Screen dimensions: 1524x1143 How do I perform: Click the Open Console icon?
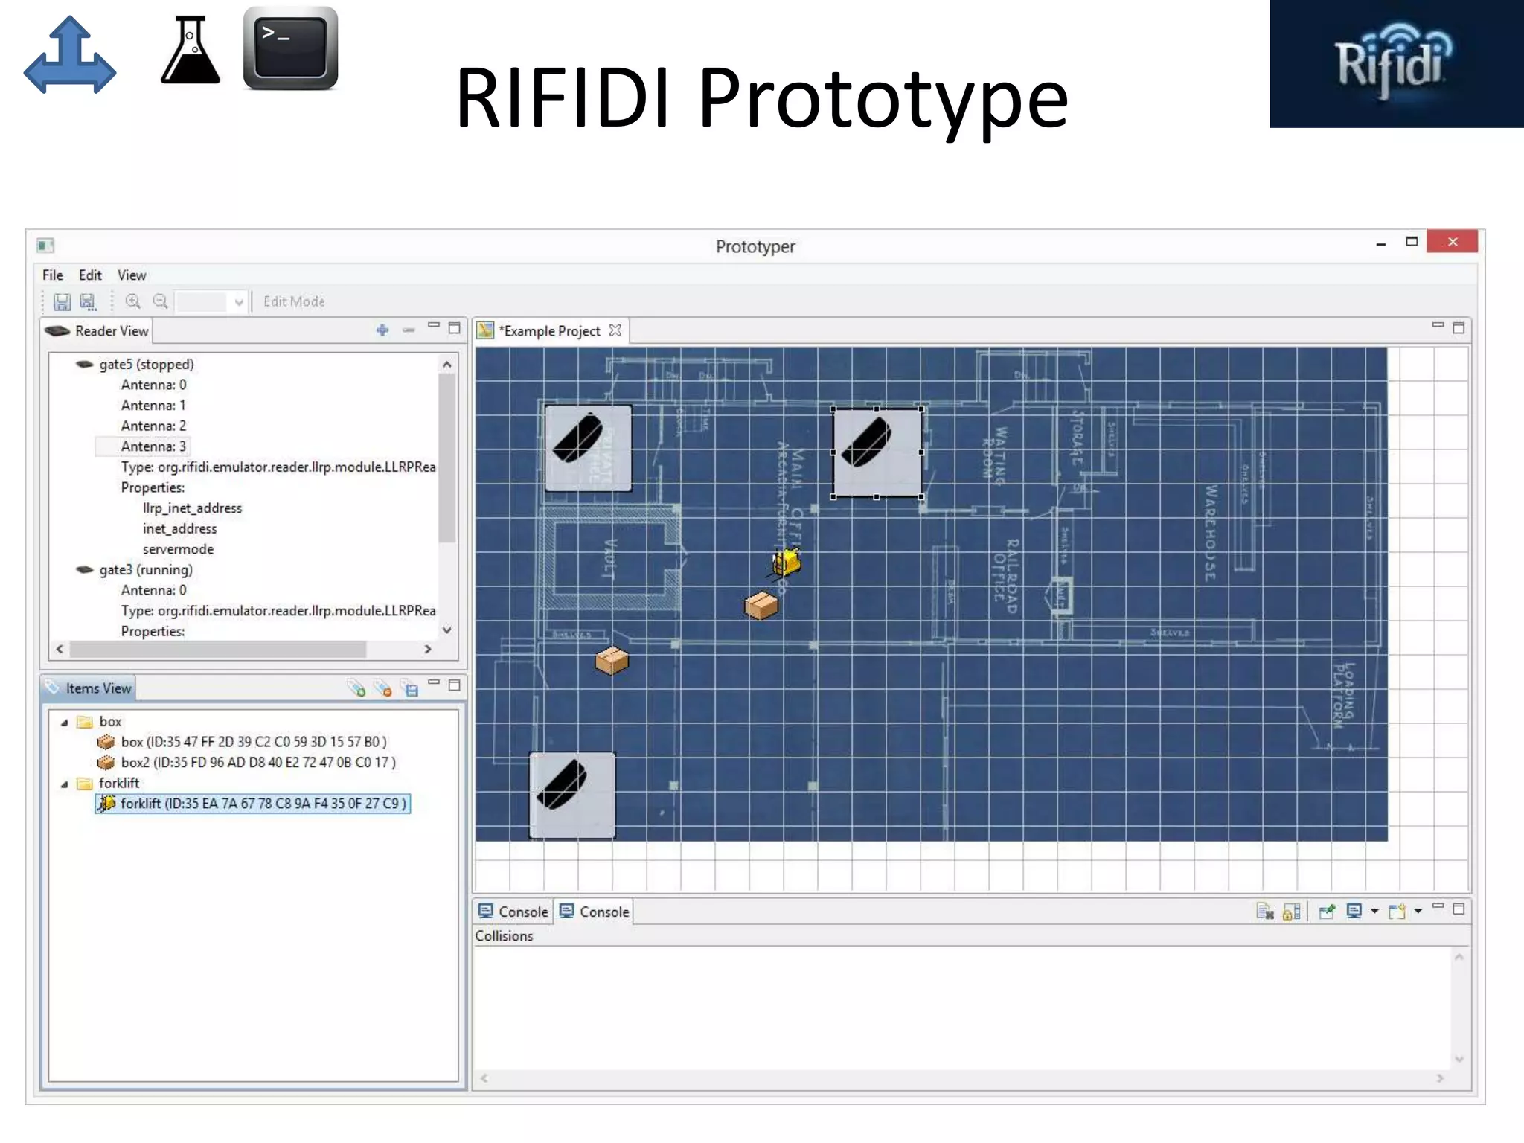pos(1397,911)
